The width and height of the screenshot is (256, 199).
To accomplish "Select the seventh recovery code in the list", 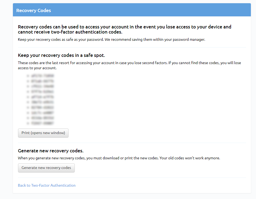I will [x=42, y=107].
